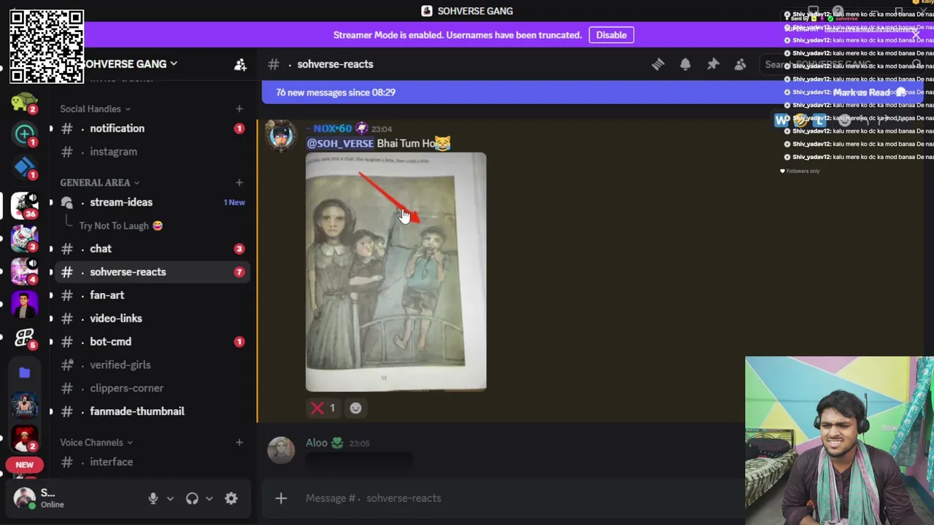Open the clippers-corner channel
This screenshot has width=934, height=525.
[153, 389]
